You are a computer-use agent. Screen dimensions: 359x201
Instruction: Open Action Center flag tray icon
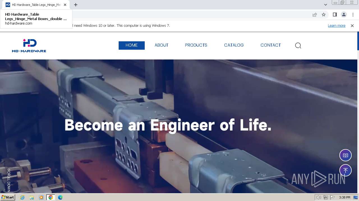[332, 197]
